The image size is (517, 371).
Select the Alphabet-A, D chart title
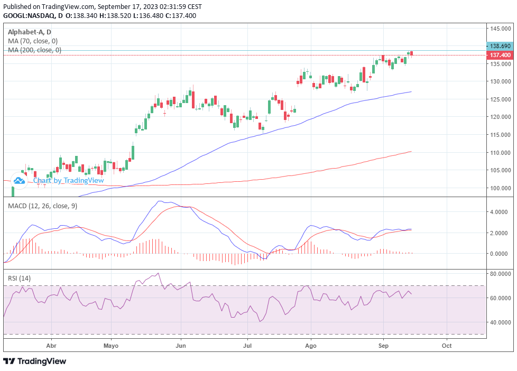[x=30, y=32]
